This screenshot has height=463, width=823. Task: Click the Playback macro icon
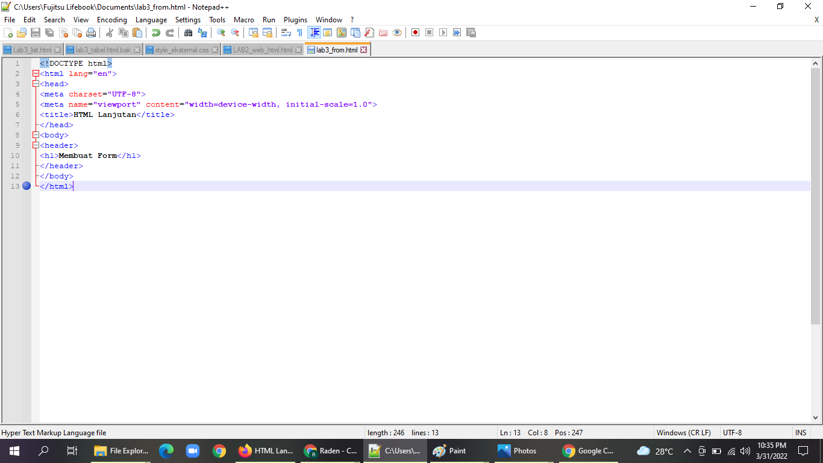point(443,33)
